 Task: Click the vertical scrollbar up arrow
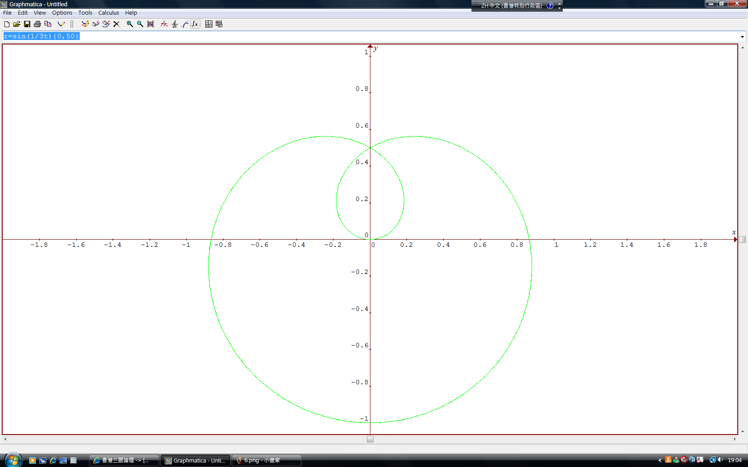pos(742,47)
